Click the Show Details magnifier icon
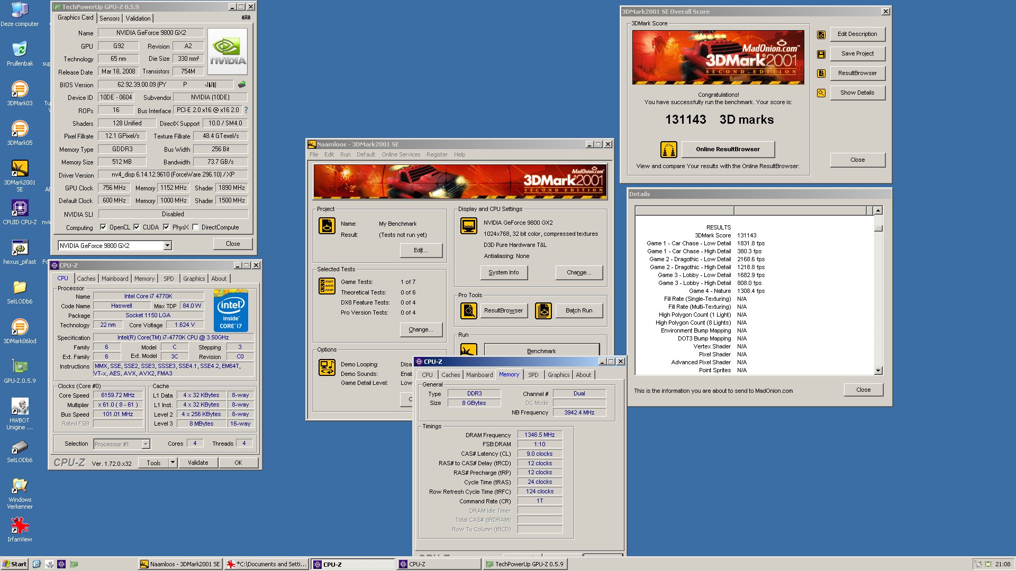This screenshot has height=571, width=1016. point(821,93)
